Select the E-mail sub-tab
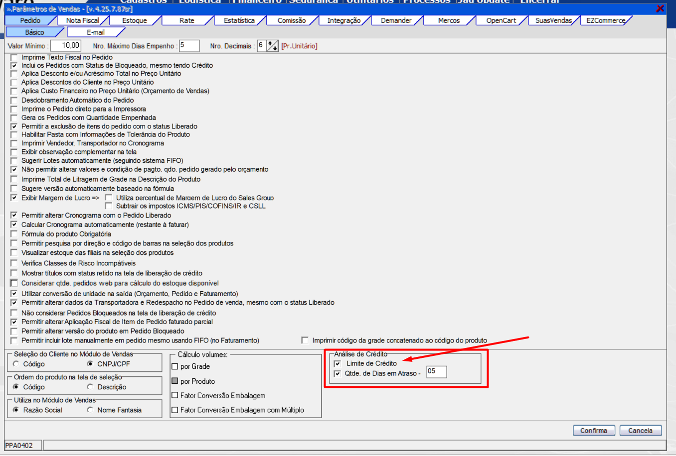 click(x=95, y=32)
